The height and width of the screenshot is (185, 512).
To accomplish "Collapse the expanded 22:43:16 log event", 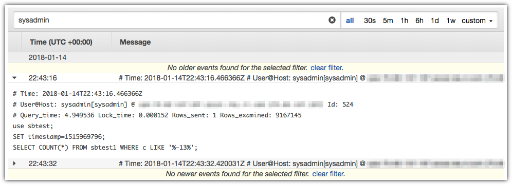I will click(x=14, y=78).
